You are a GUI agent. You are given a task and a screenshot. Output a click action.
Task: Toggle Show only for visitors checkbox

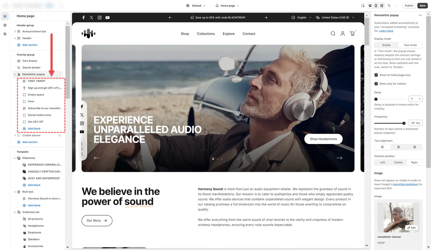(x=376, y=84)
